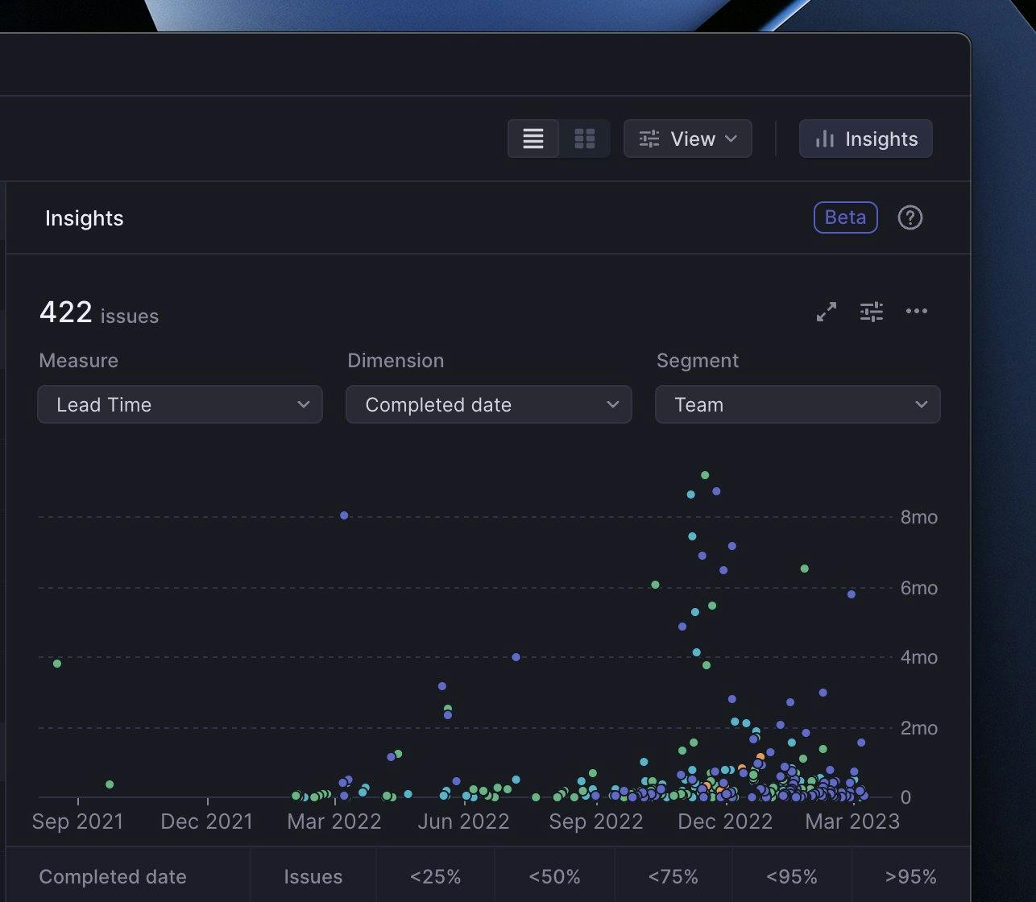Click the Issues column header
The height and width of the screenshot is (902, 1036).
(313, 877)
